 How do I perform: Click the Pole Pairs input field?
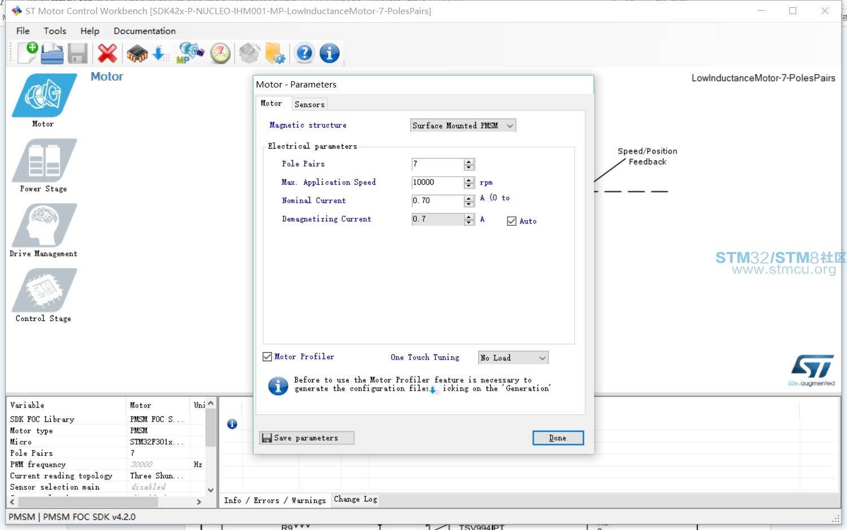[438, 164]
